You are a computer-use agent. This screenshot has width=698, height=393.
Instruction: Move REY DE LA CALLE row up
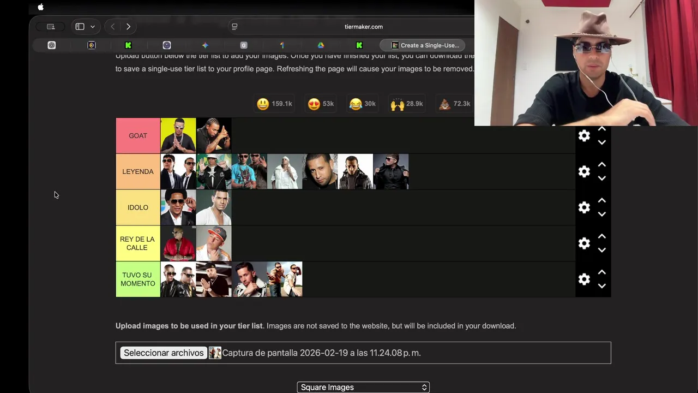tap(601, 236)
